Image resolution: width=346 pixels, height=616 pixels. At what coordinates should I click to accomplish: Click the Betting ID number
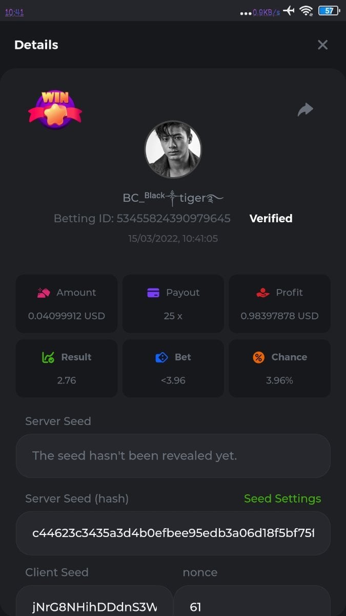173,219
